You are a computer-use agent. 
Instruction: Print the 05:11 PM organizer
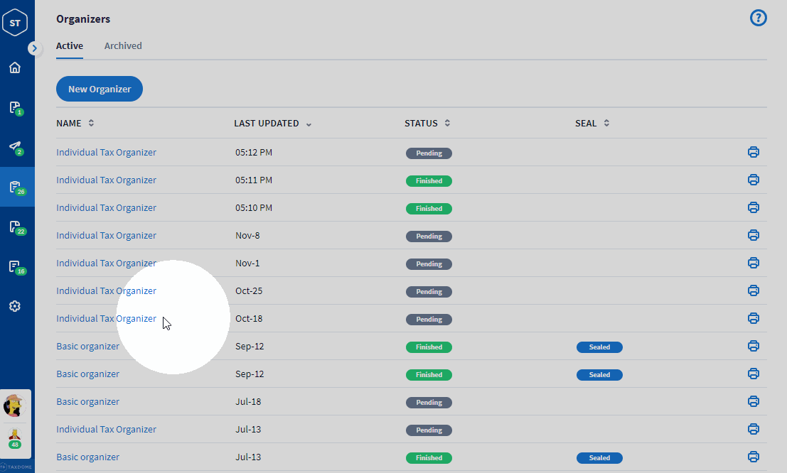[754, 180]
